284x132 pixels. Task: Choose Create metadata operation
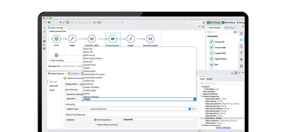pos(91,87)
